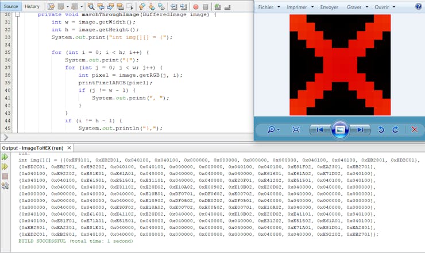This screenshot has width=425, height=253.
Task: Collapse the marchThroughImage method fold
Action: pos(18,14)
